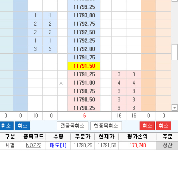178x172 pixels.
Task: Open the NQZ22 symbol code link
Action: [x=34, y=145]
